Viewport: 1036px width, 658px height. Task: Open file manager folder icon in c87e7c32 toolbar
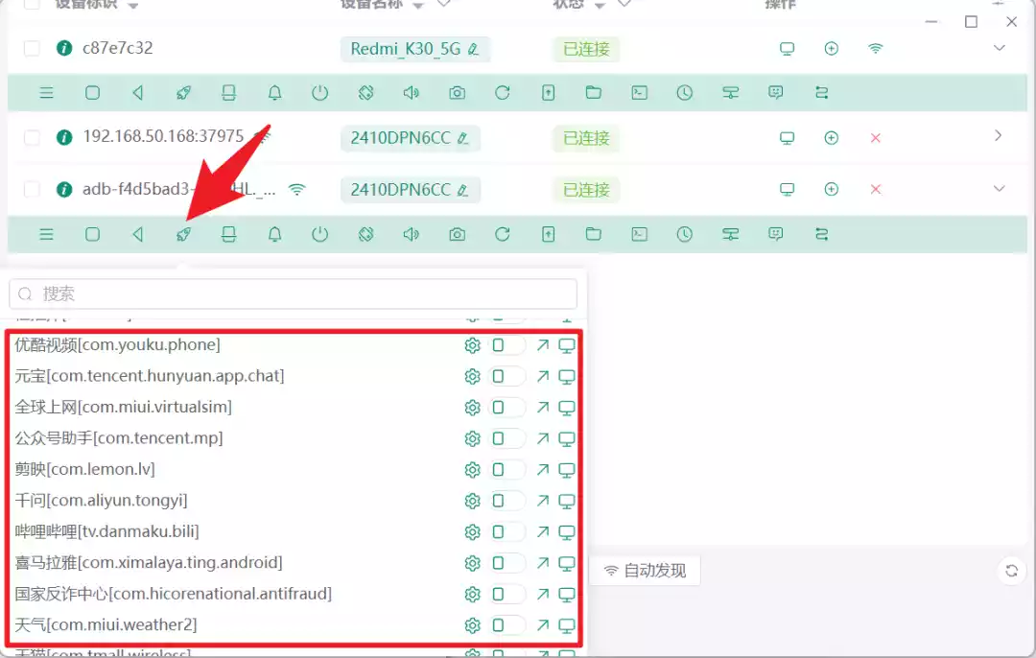pyautogui.click(x=594, y=92)
